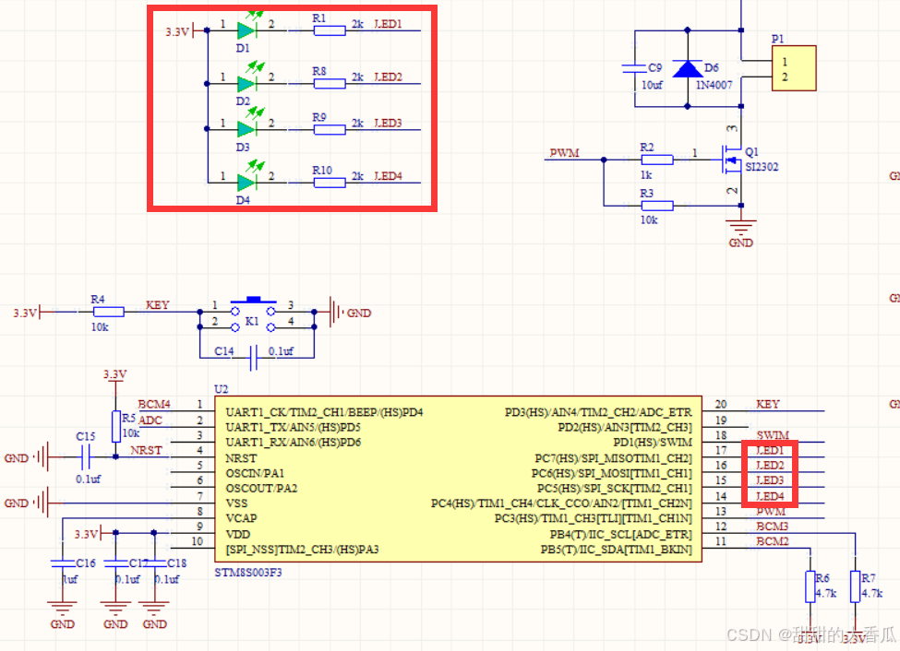Select the D3 LED symbol
Viewport: 900px width, 651px height.
coord(246,129)
